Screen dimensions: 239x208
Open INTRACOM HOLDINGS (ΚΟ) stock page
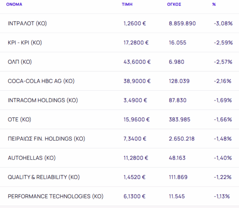point(42,100)
